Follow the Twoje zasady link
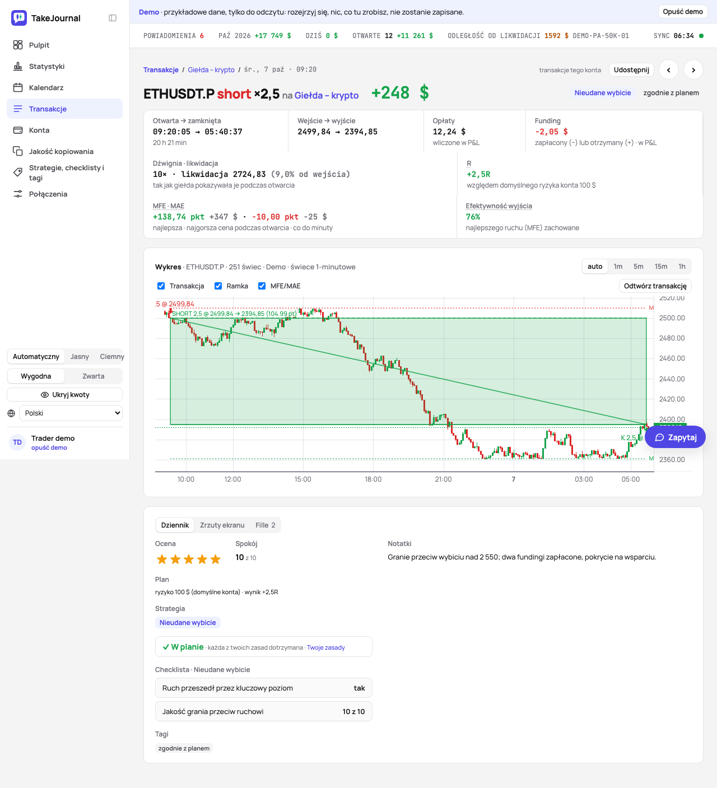717x788 pixels. (x=326, y=648)
